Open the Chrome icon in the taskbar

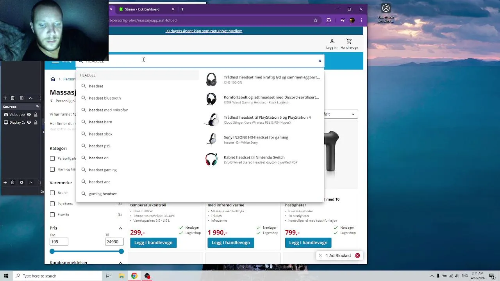coord(134,276)
